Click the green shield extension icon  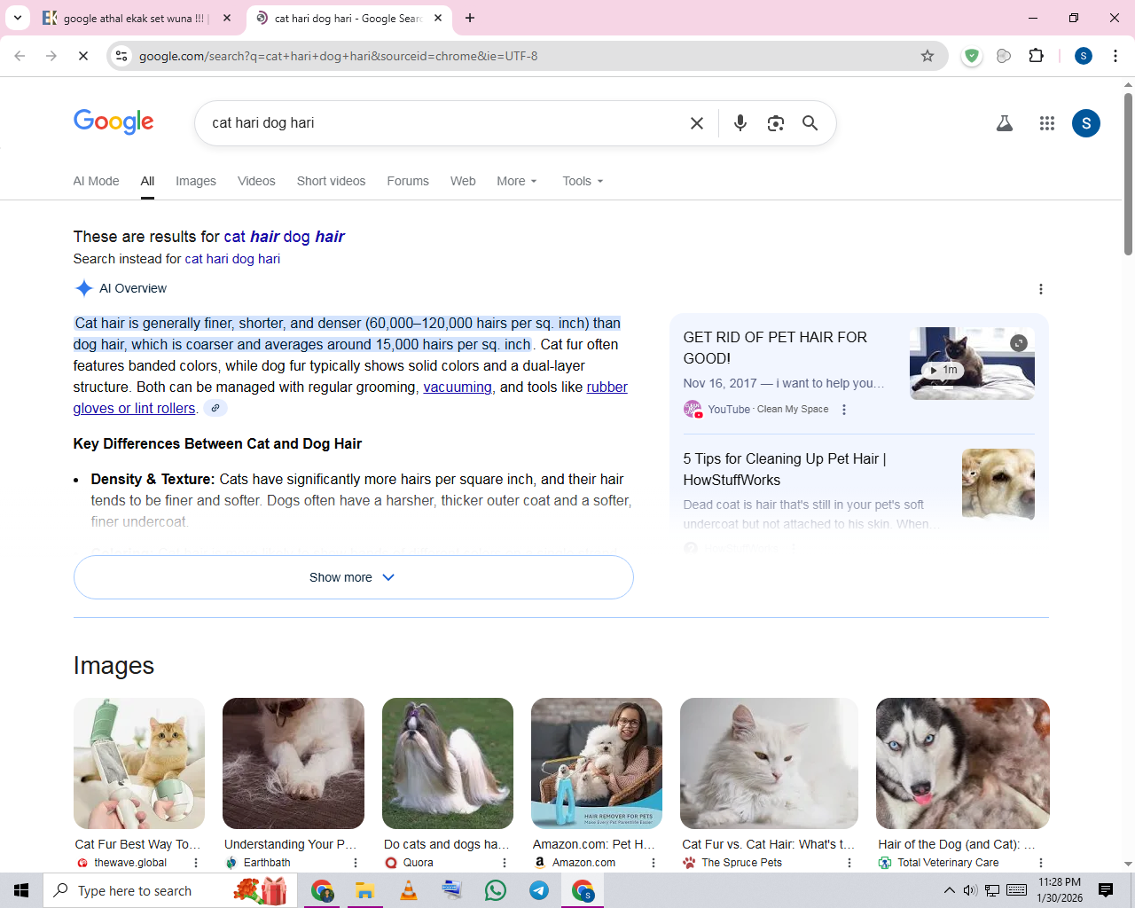[x=973, y=56]
